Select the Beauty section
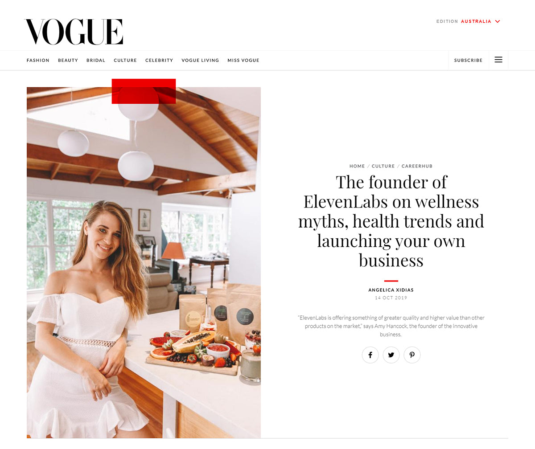Viewport: 535px width, 449px height. pos(68,60)
